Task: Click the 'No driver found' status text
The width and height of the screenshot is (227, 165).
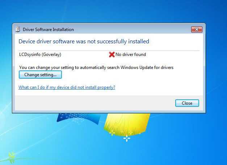Action: click(x=131, y=55)
